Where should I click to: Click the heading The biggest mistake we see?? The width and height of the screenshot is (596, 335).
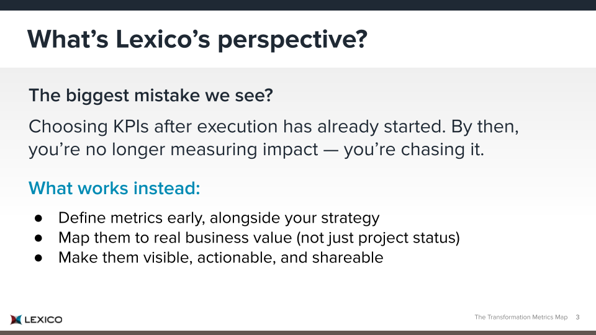coord(150,96)
